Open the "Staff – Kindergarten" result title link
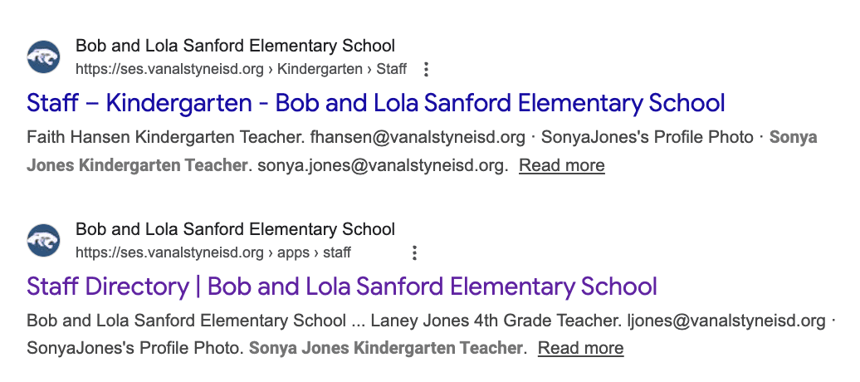This screenshot has height=382, width=860. coord(375,104)
